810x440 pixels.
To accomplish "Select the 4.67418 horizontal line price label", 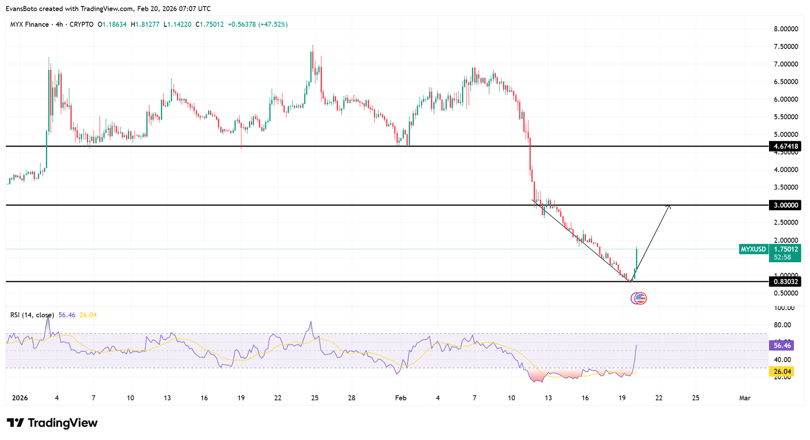I will [785, 146].
